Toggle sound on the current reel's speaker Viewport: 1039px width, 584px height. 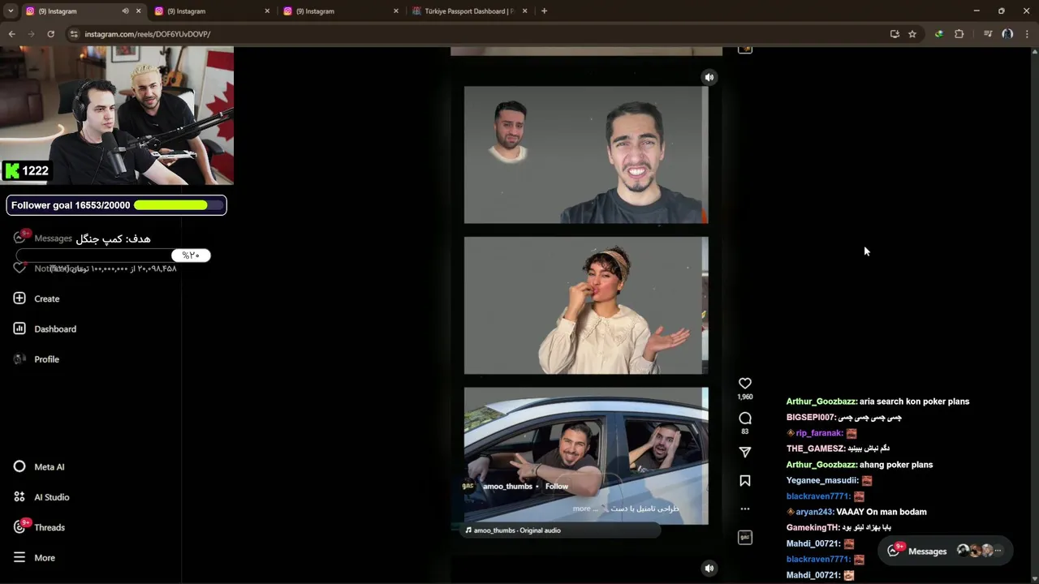coord(709,77)
